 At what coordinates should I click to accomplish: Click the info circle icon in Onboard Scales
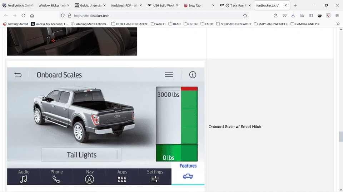pyautogui.click(x=193, y=75)
